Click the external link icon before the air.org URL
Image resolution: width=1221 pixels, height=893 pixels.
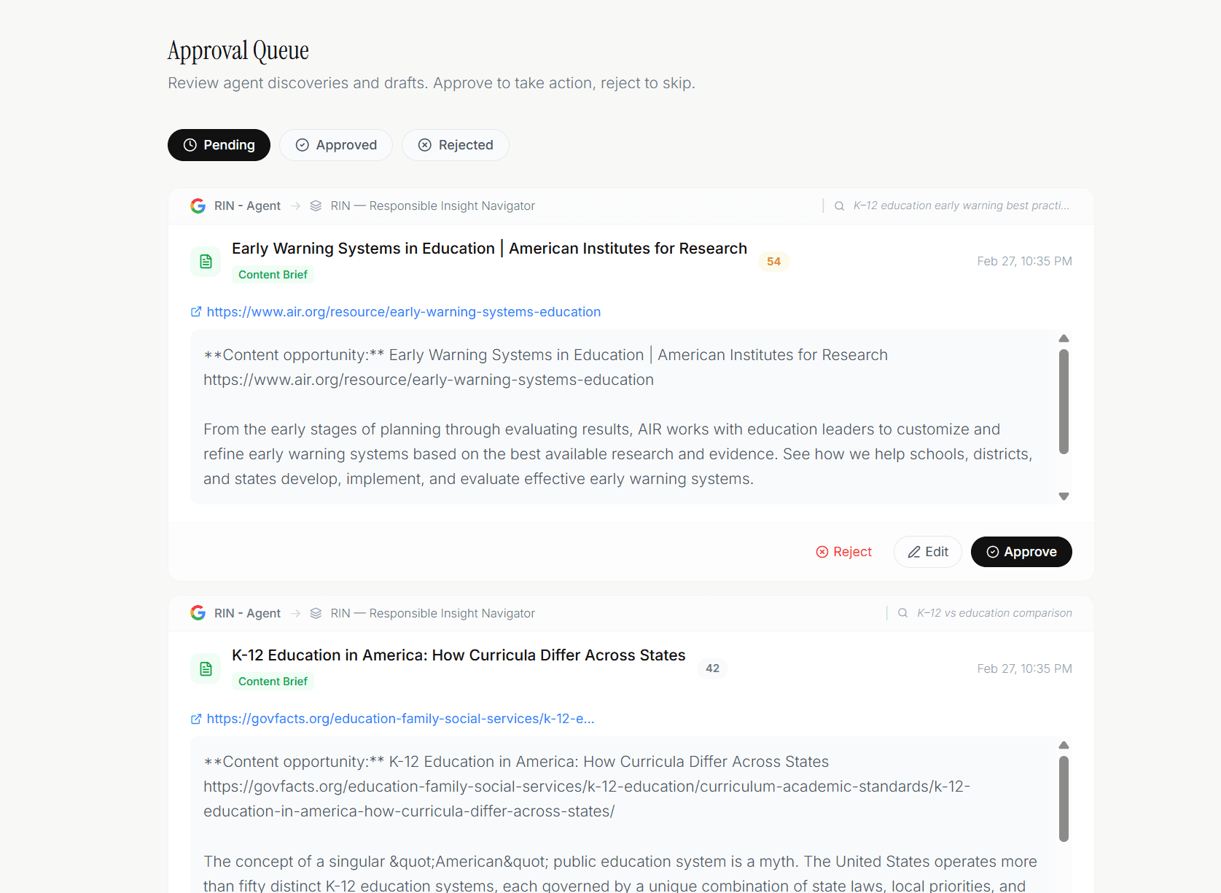click(x=195, y=311)
